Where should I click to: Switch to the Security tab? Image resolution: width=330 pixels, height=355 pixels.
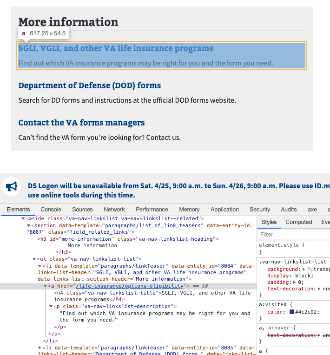pos(260,210)
